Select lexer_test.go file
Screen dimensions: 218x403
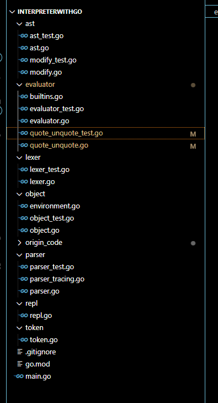tap(105, 170)
